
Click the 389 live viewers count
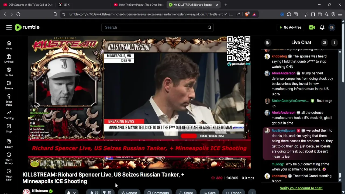pyautogui.click(x=217, y=178)
